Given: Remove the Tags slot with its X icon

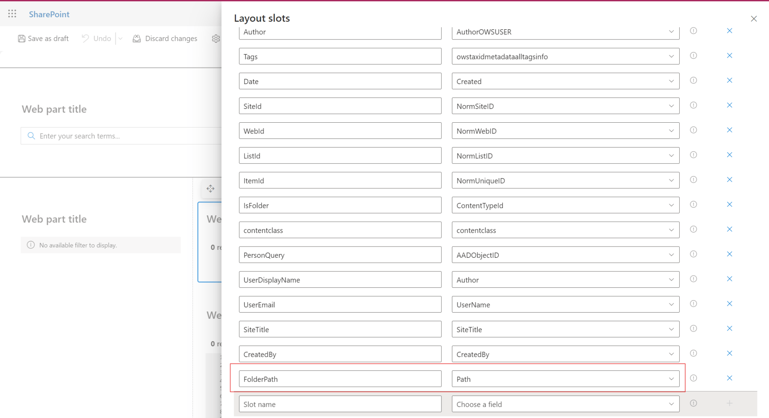Looking at the screenshot, I should coord(729,55).
